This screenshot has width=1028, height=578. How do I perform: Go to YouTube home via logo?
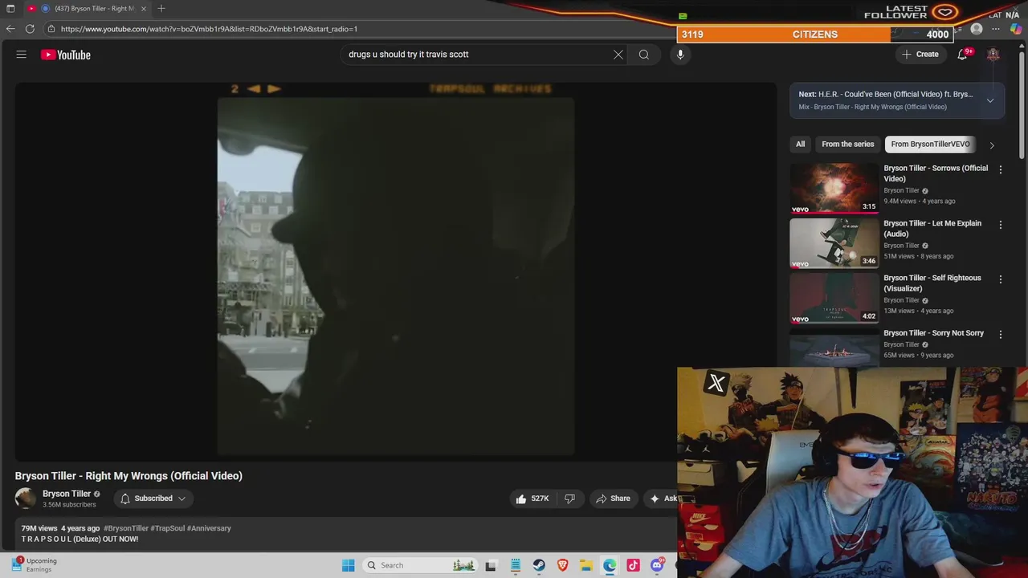coord(66,55)
